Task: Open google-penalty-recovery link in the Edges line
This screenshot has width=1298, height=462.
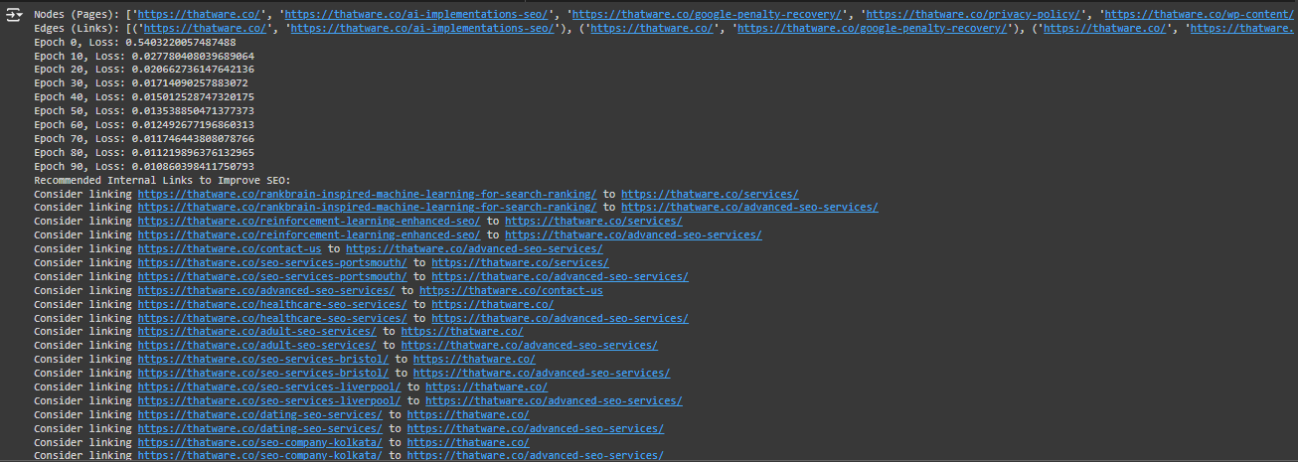Action: (871, 29)
